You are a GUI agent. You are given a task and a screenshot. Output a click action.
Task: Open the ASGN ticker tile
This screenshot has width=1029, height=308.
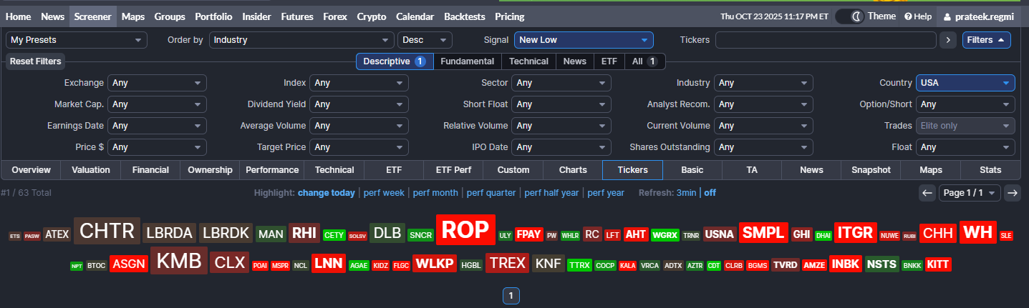click(x=129, y=264)
